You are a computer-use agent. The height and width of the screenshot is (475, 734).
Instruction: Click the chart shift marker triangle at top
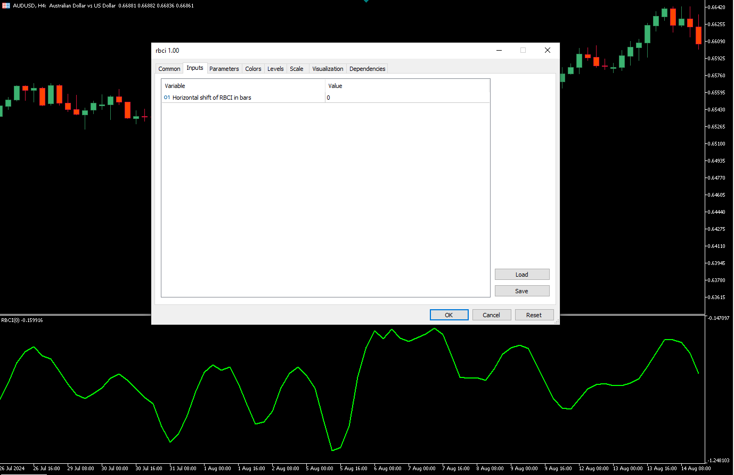coord(366,1)
